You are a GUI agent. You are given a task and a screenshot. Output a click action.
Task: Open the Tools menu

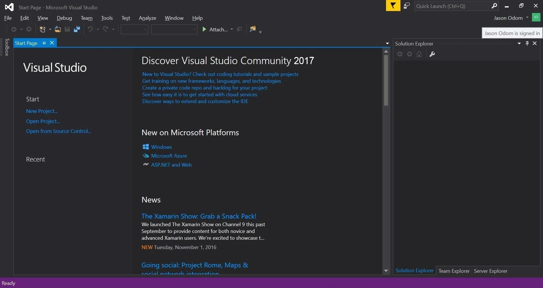[107, 18]
